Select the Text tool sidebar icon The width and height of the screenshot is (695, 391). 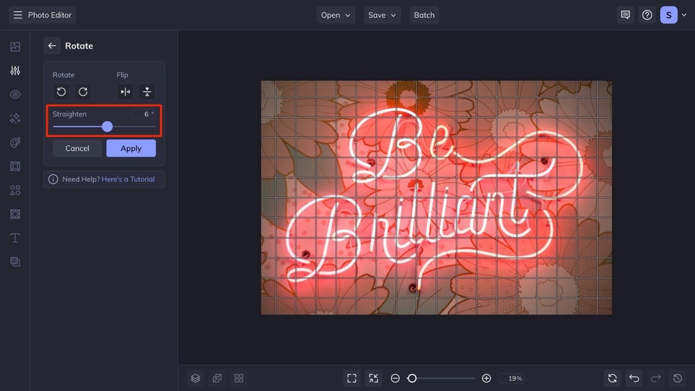point(15,238)
